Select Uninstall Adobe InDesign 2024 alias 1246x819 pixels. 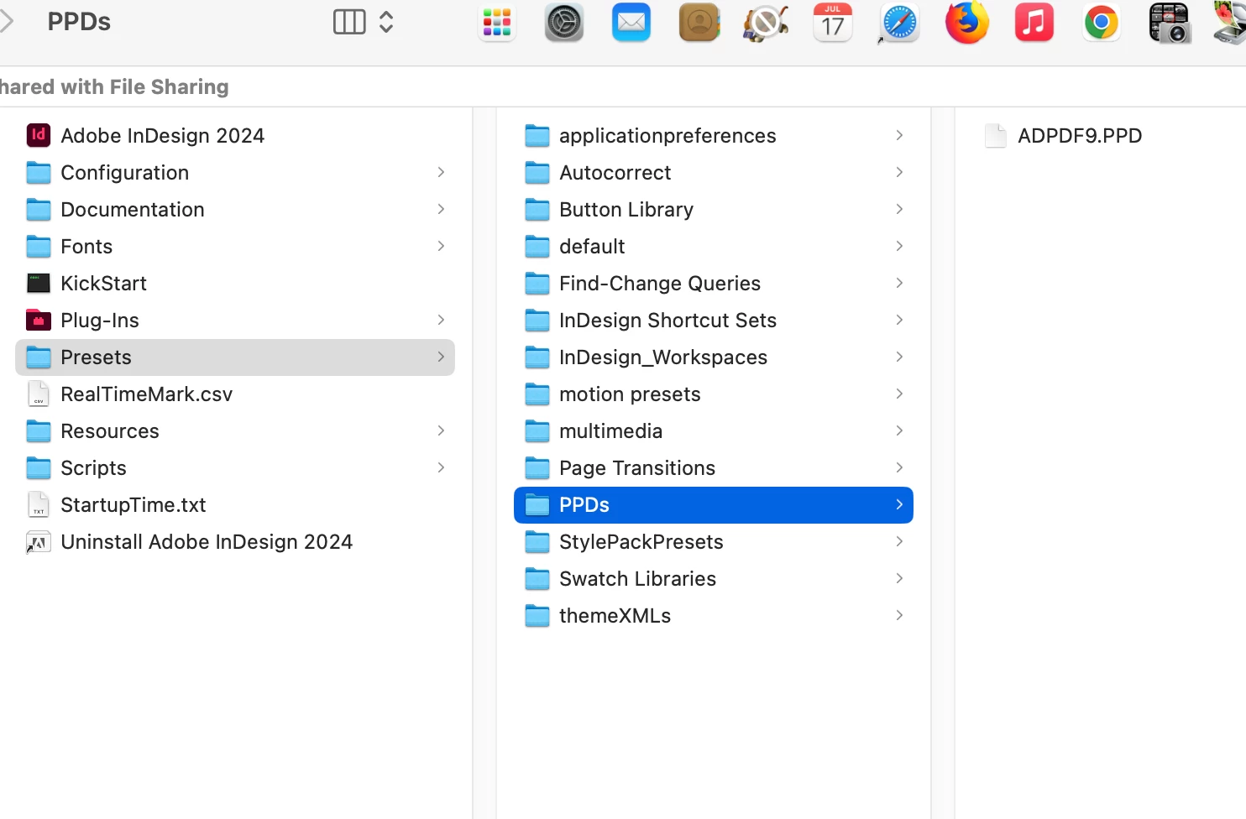point(235,542)
